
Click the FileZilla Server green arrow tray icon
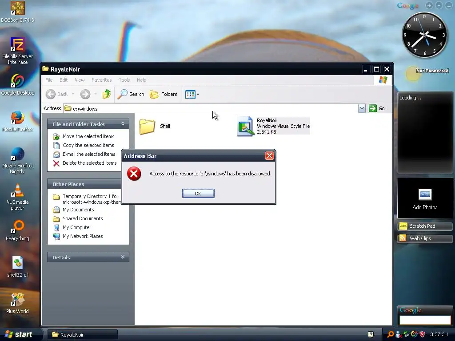[406, 335]
